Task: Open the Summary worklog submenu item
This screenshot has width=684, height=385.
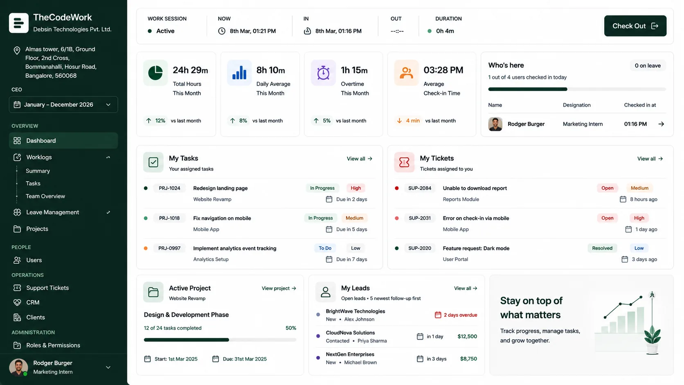Action: [x=38, y=171]
